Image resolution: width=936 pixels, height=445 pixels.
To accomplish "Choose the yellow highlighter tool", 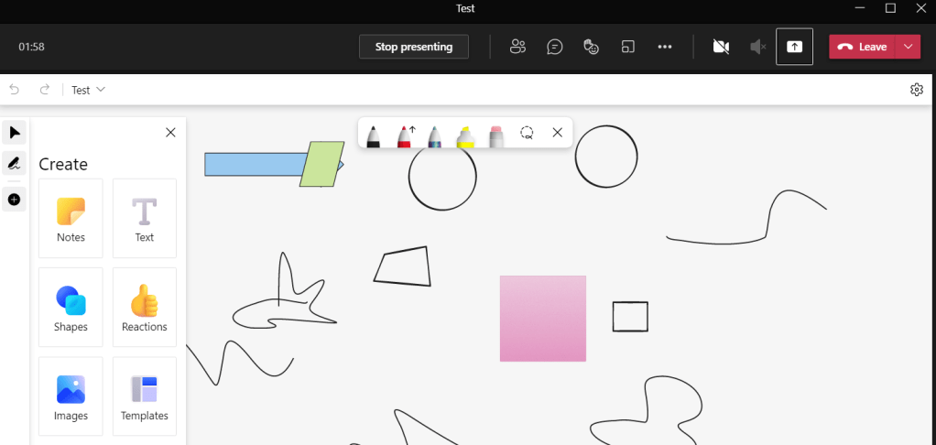I will pyautogui.click(x=465, y=136).
